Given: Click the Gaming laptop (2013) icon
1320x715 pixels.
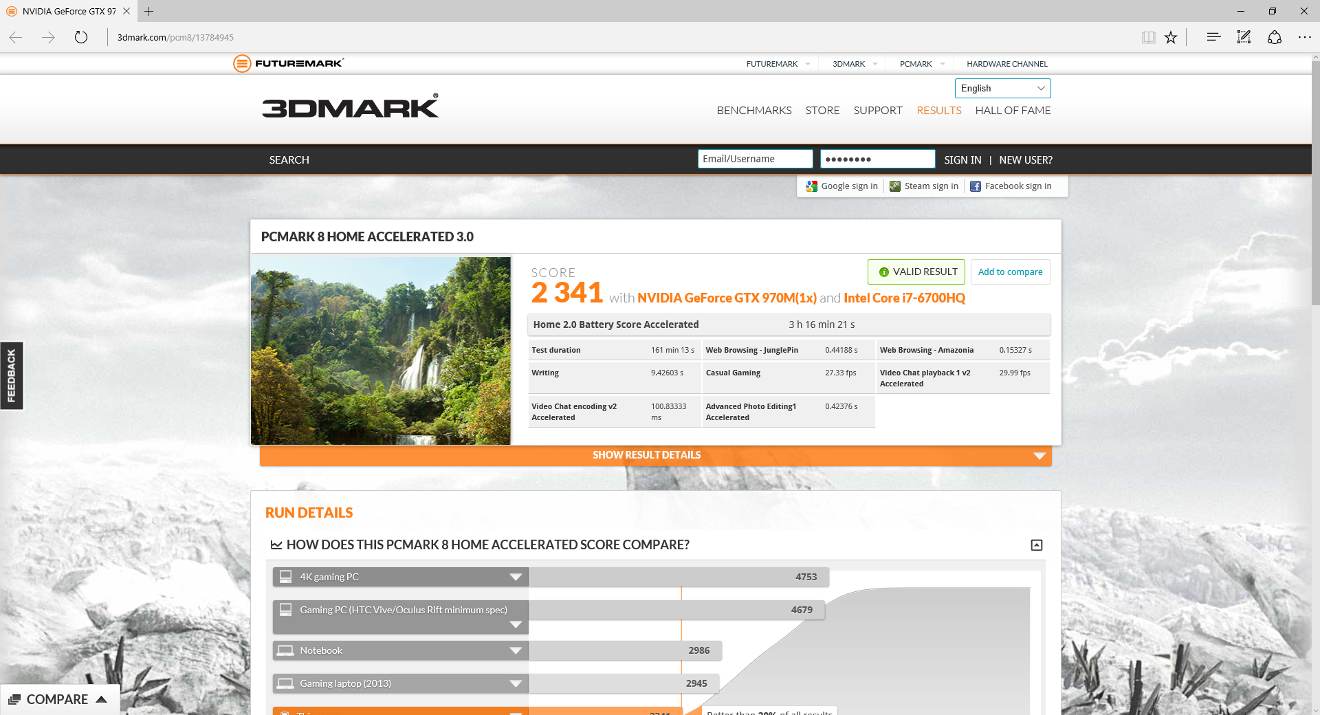Looking at the screenshot, I should pyautogui.click(x=285, y=683).
